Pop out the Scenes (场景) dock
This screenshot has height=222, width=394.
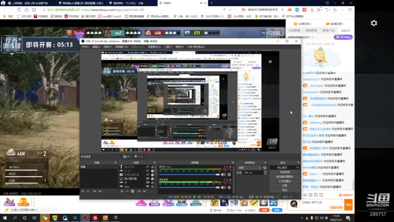tap(116, 163)
